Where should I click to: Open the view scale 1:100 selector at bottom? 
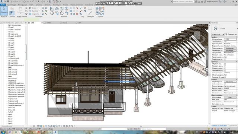[x=33, y=126]
